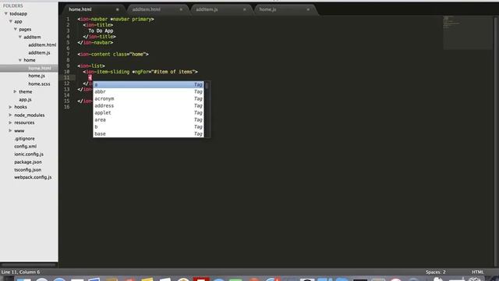Open addItem.js in the sidebar

pos(39,52)
